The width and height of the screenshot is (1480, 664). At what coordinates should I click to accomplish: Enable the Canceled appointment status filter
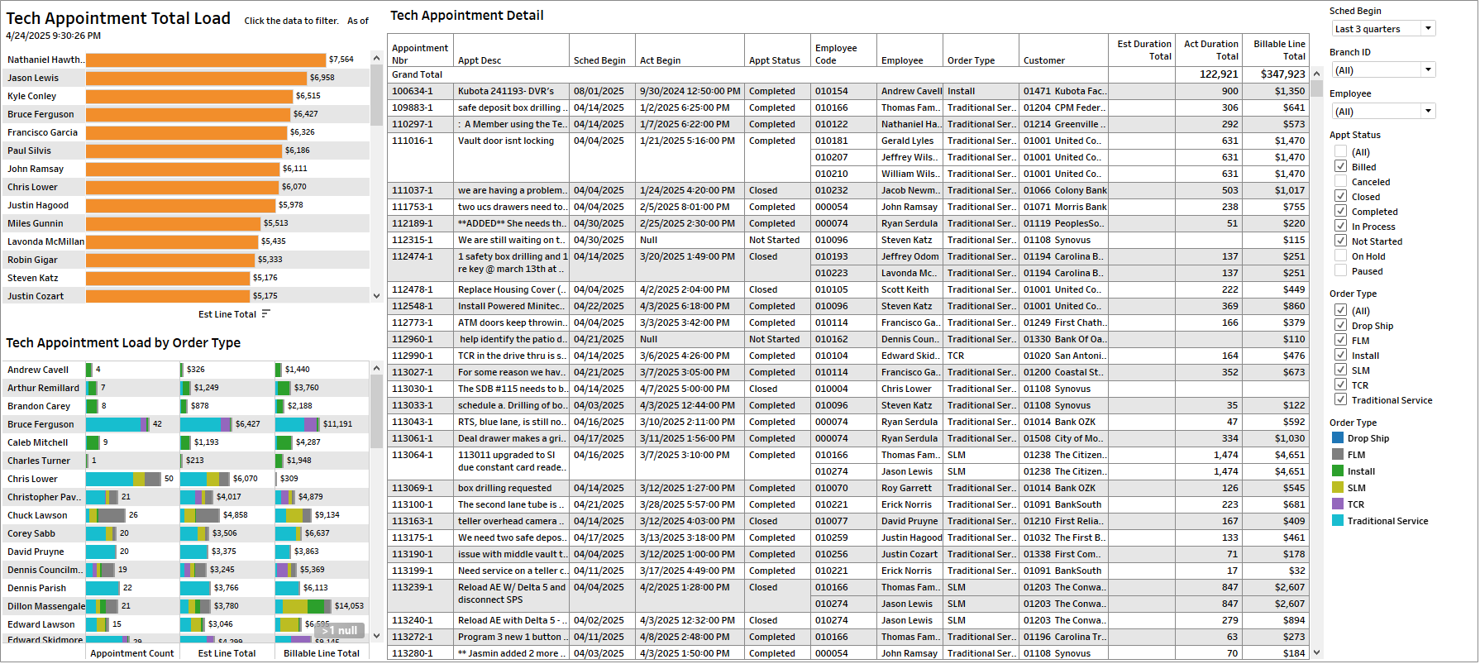[x=1340, y=182]
